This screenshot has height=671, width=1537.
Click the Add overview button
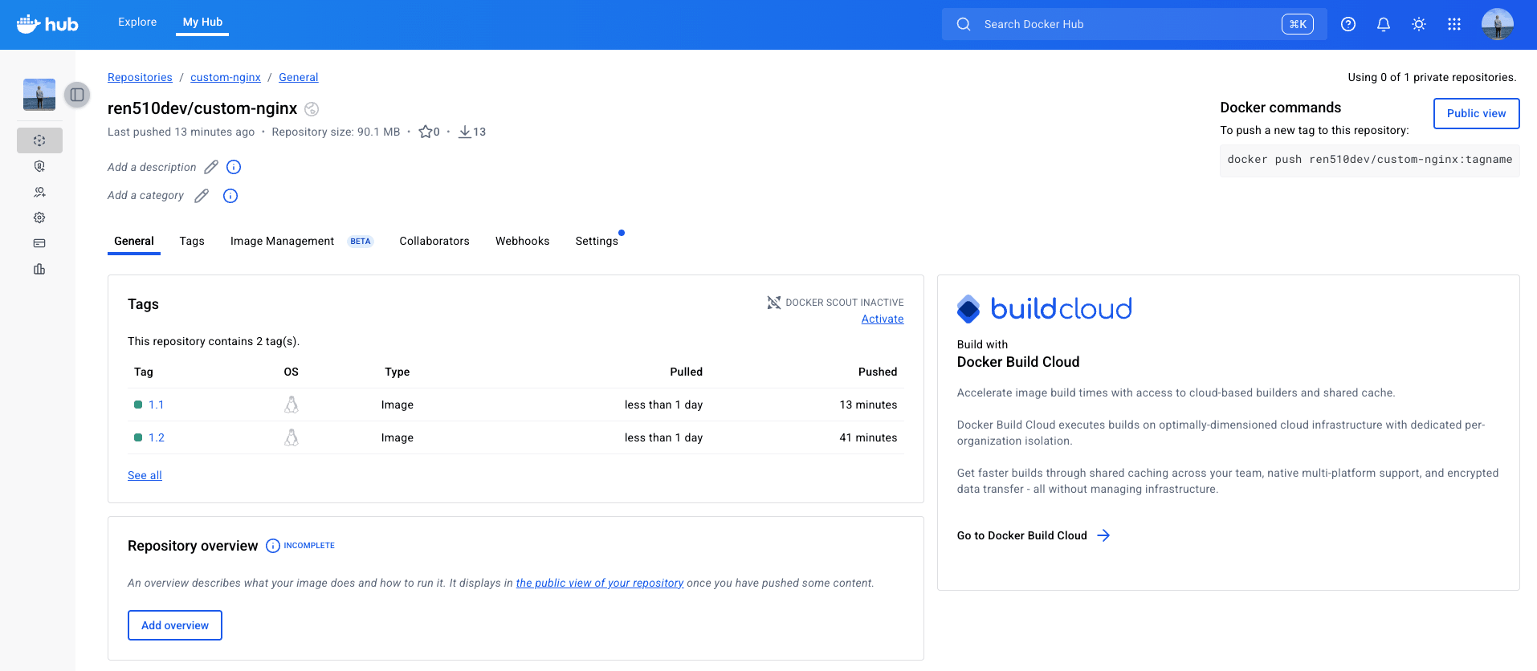(175, 625)
